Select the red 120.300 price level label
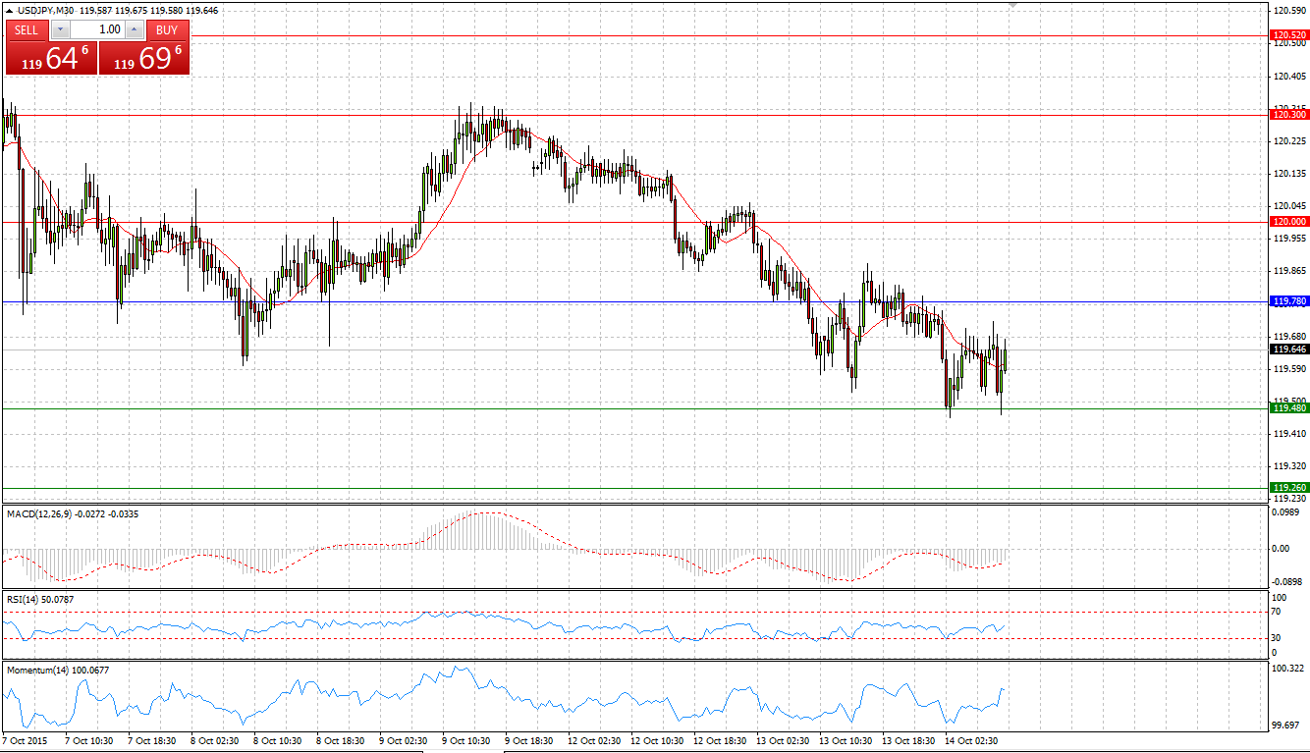The height and width of the screenshot is (753, 1310). pyautogui.click(x=1288, y=115)
